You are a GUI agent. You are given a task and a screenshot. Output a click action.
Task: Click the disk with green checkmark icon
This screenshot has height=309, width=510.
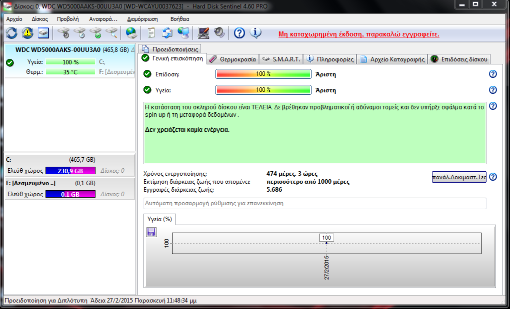tap(95, 32)
